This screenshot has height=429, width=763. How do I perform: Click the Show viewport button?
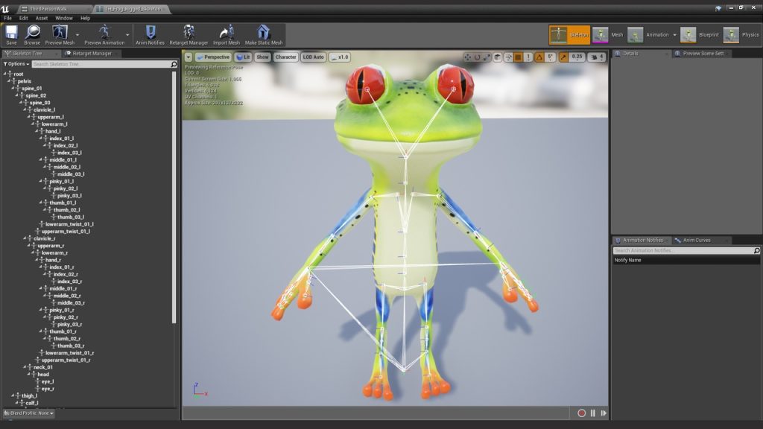262,57
